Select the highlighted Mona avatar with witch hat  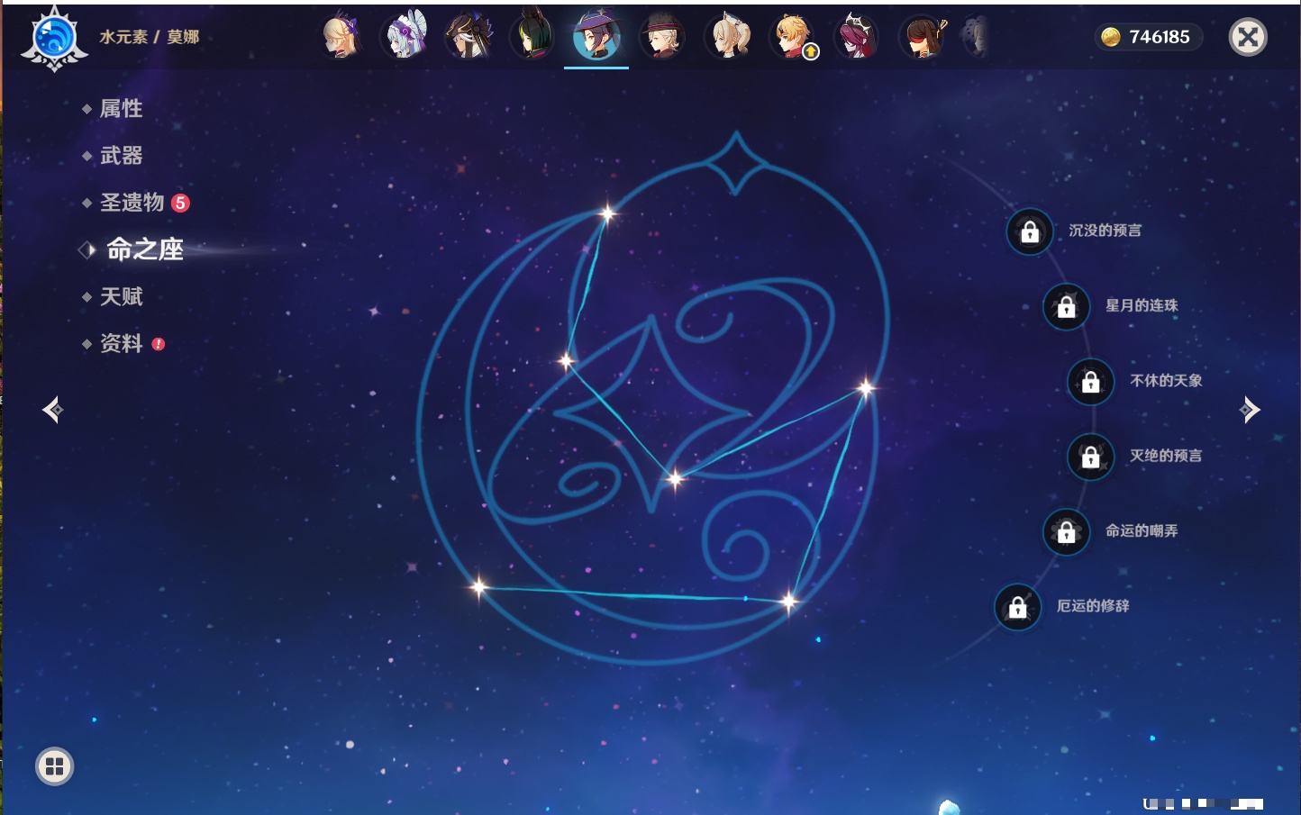point(596,37)
